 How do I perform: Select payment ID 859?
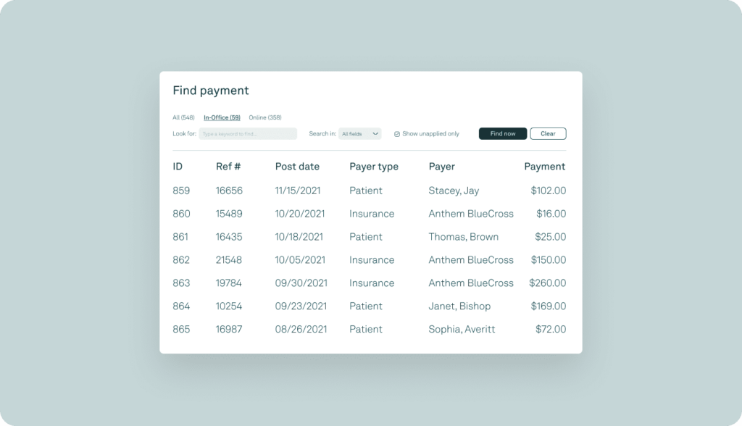coord(181,191)
